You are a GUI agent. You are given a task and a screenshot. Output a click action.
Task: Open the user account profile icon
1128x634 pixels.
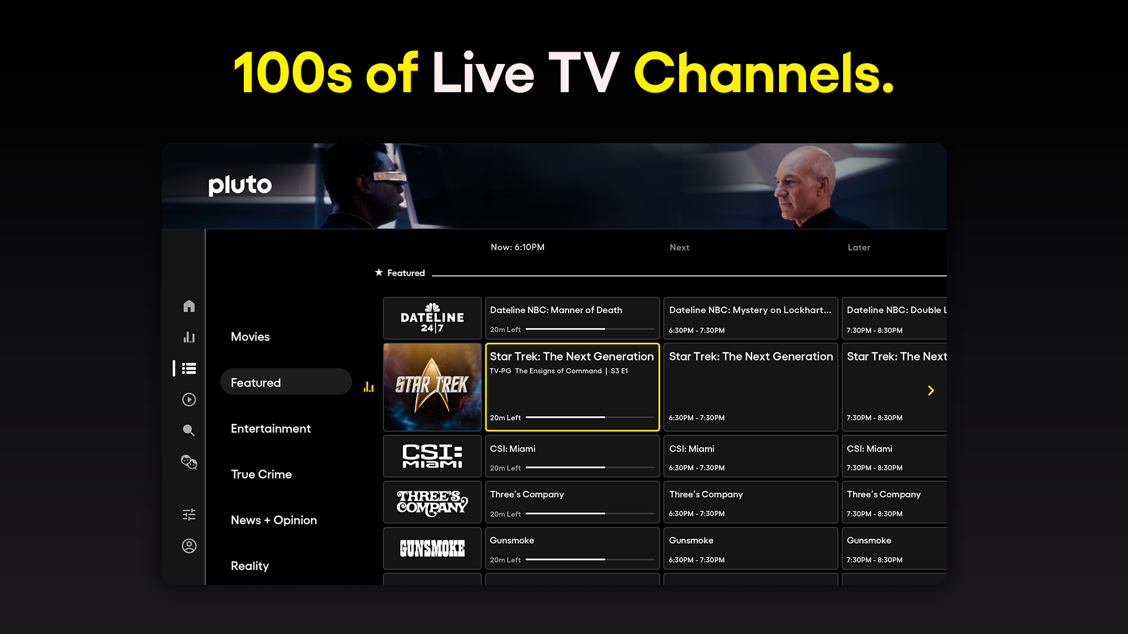click(189, 546)
